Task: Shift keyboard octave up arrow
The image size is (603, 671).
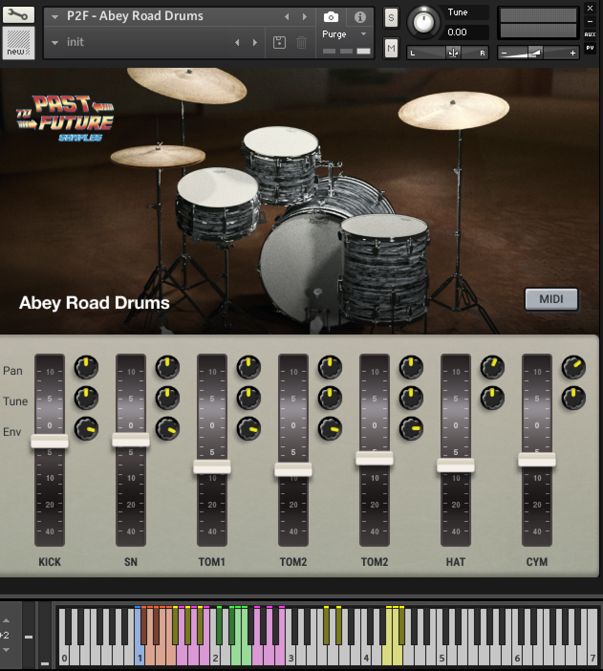Action: pos(6,621)
